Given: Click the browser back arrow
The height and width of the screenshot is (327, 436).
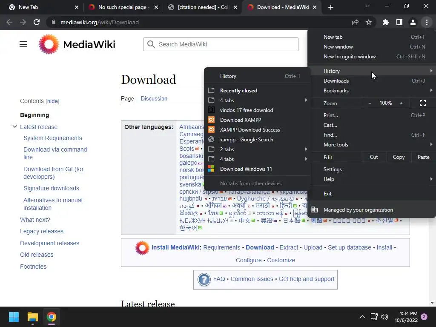Looking at the screenshot, I should tap(9, 22).
